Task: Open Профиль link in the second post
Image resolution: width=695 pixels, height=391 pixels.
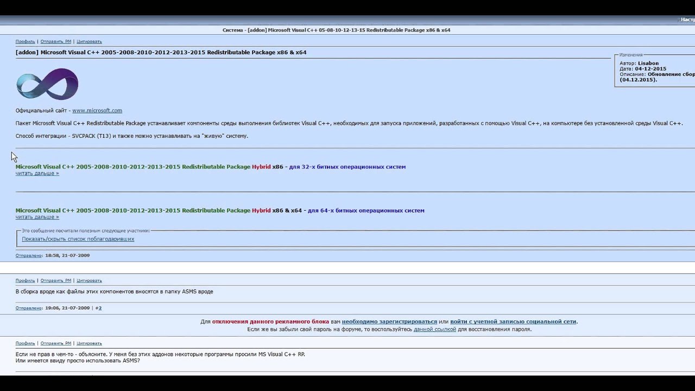Action: coord(25,281)
